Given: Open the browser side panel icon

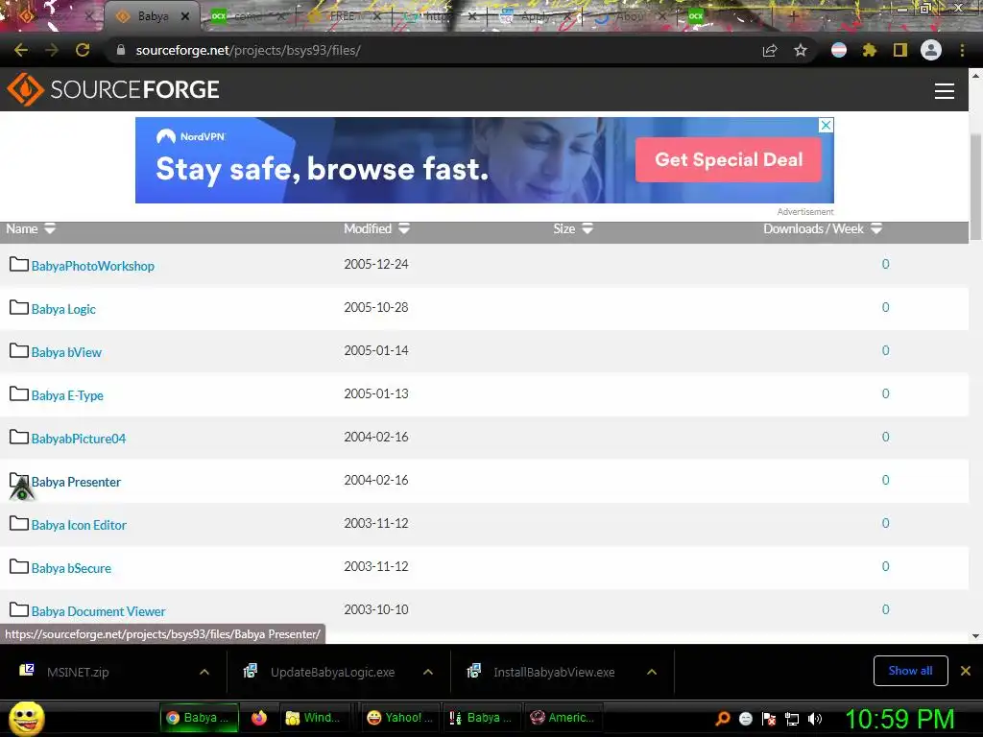Looking at the screenshot, I should (x=900, y=50).
